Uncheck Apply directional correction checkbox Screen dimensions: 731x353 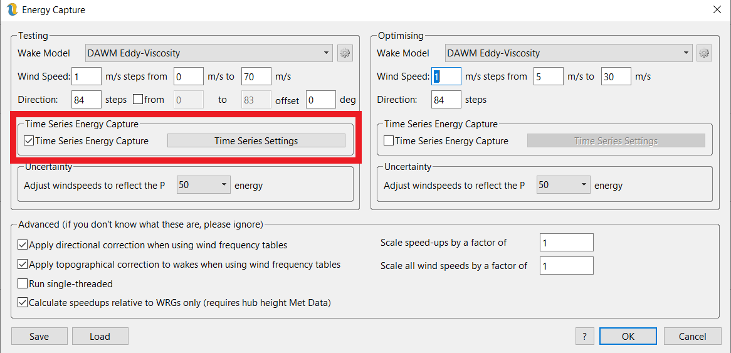[23, 245]
